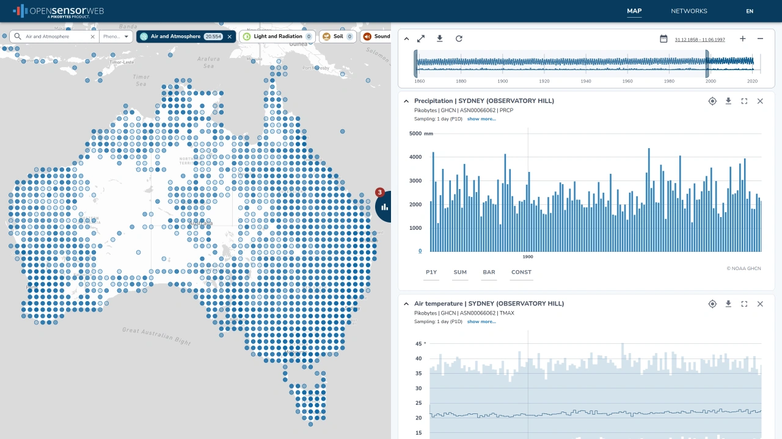
Task: Zoom in the timeline with plus
Action: coord(742,38)
